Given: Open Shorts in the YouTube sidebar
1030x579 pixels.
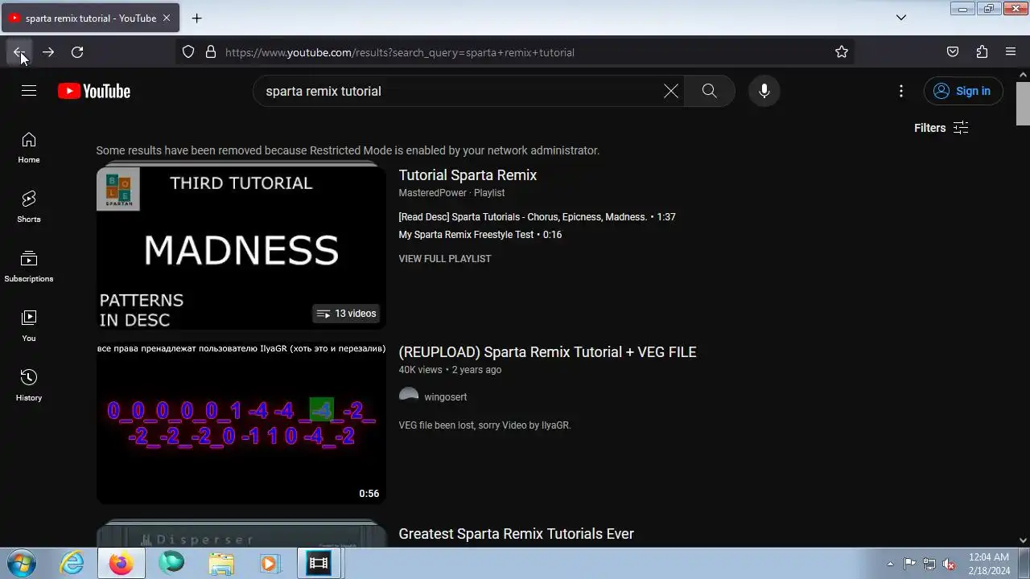Looking at the screenshot, I should 29,207.
